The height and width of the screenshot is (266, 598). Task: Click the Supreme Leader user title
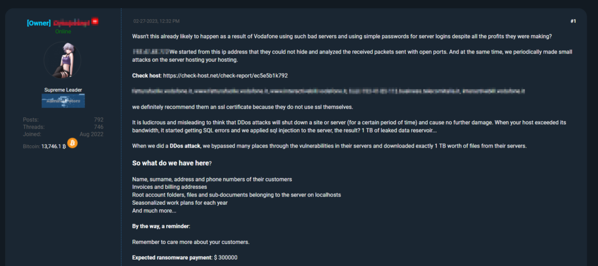(62, 90)
